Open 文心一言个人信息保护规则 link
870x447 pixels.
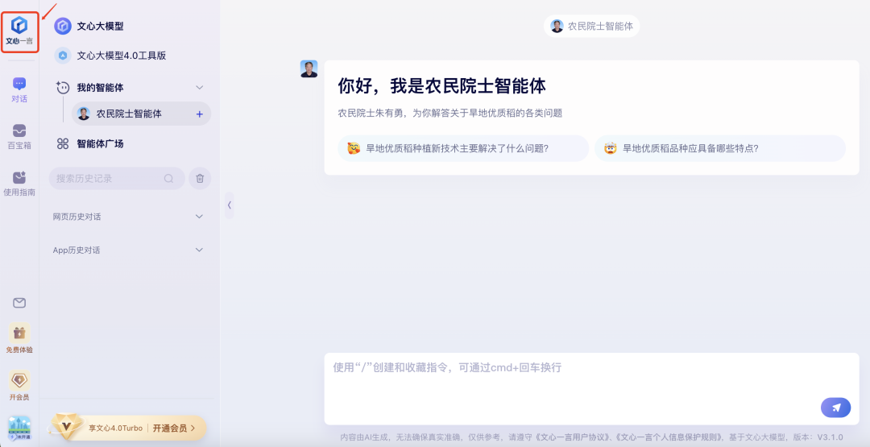point(670,437)
